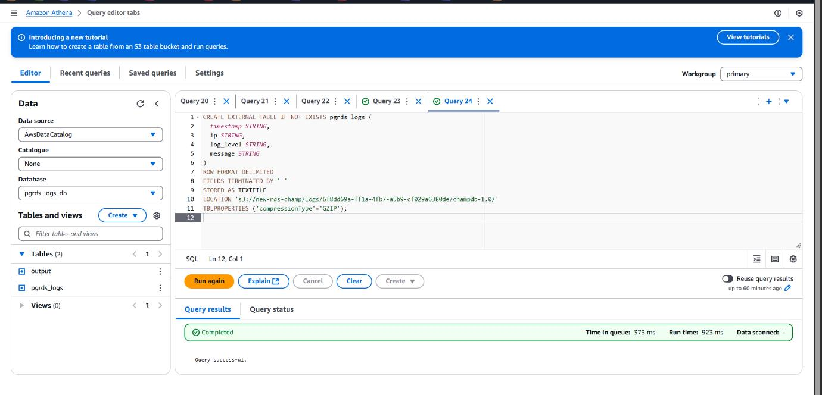Open the query tabs list dropdown arrow
The width and height of the screenshot is (822, 395).
tap(786, 101)
